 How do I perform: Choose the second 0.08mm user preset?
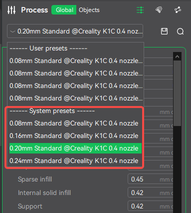(76, 73)
